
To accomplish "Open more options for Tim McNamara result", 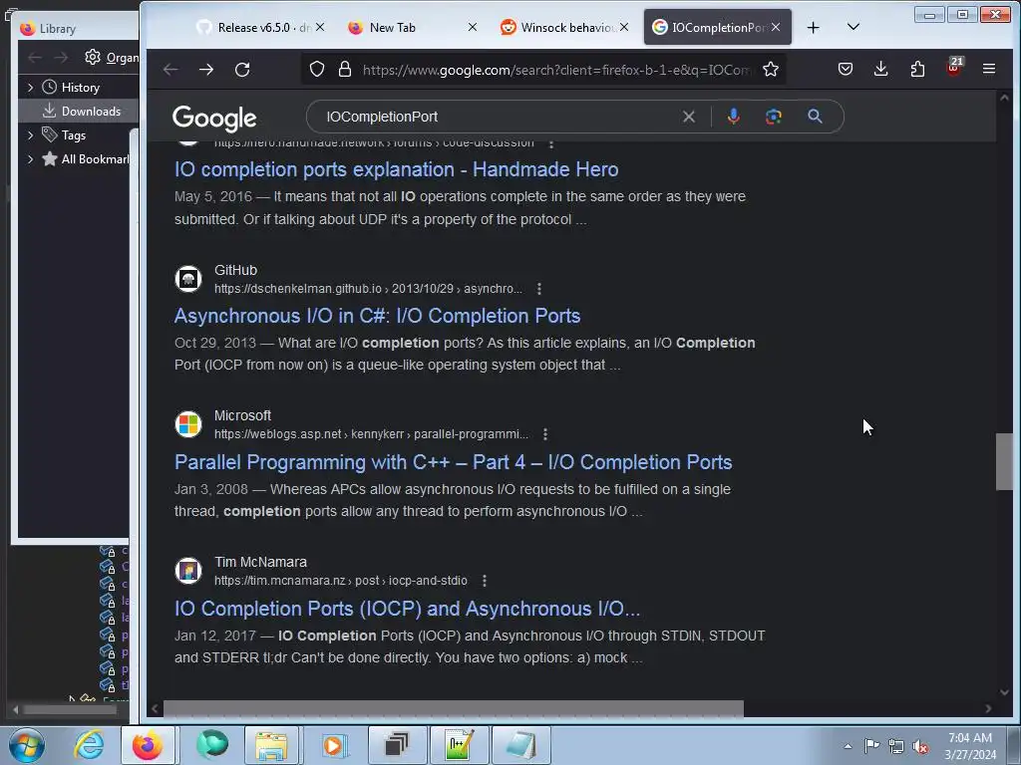I will pyautogui.click(x=484, y=581).
